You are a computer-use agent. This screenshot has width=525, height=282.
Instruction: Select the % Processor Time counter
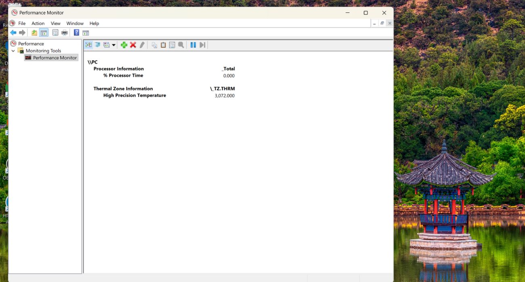(x=123, y=75)
